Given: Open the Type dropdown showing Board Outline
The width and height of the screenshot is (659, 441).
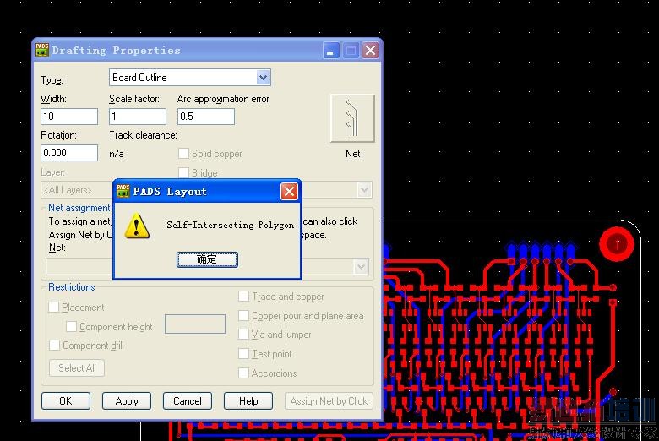Looking at the screenshot, I should point(263,78).
